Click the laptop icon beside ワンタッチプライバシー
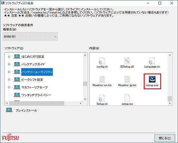The width and height of the screenshot is (178, 143). [17, 95]
